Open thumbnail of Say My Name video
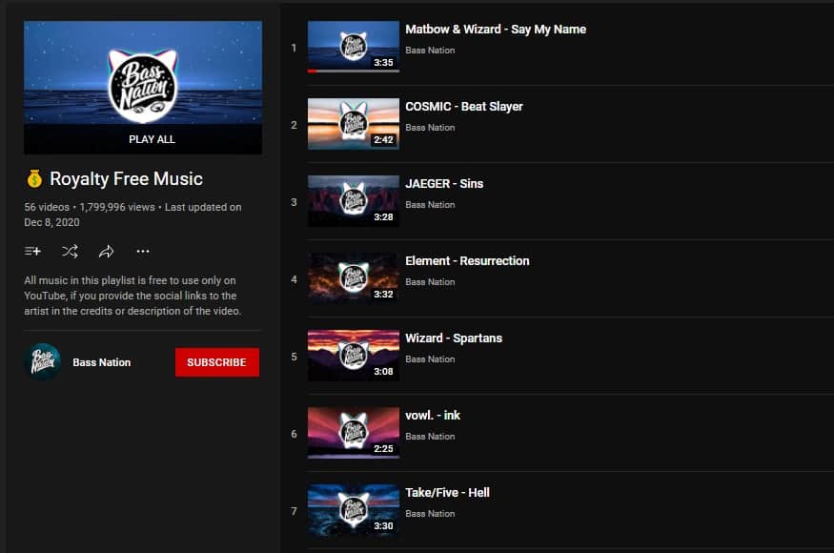Screen dimensions: 834x553 pyautogui.click(x=354, y=47)
